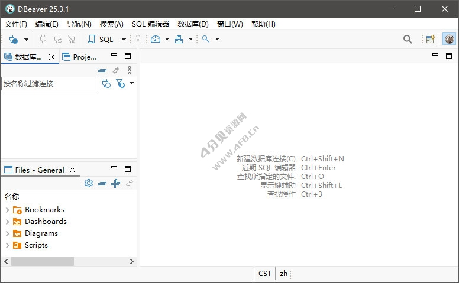Expand the SQL script dropdown arrow
Viewport: 459px width, 283px height.
124,39
